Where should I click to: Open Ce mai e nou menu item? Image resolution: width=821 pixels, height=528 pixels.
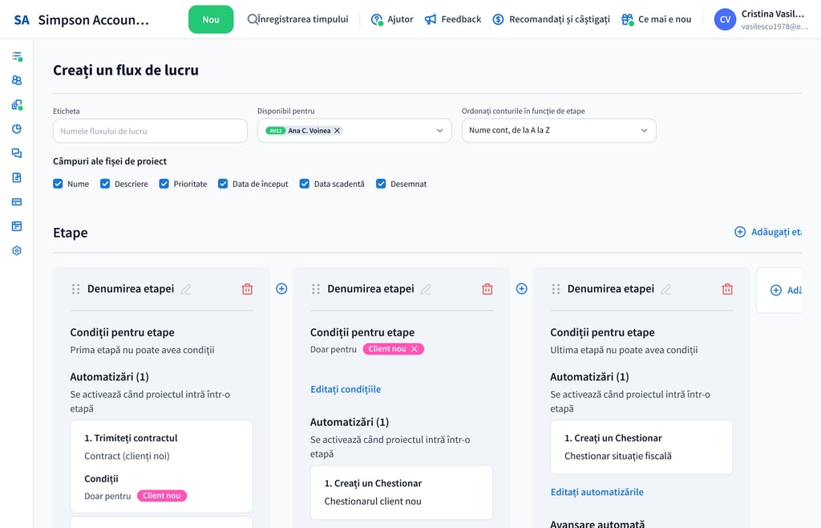[657, 19]
